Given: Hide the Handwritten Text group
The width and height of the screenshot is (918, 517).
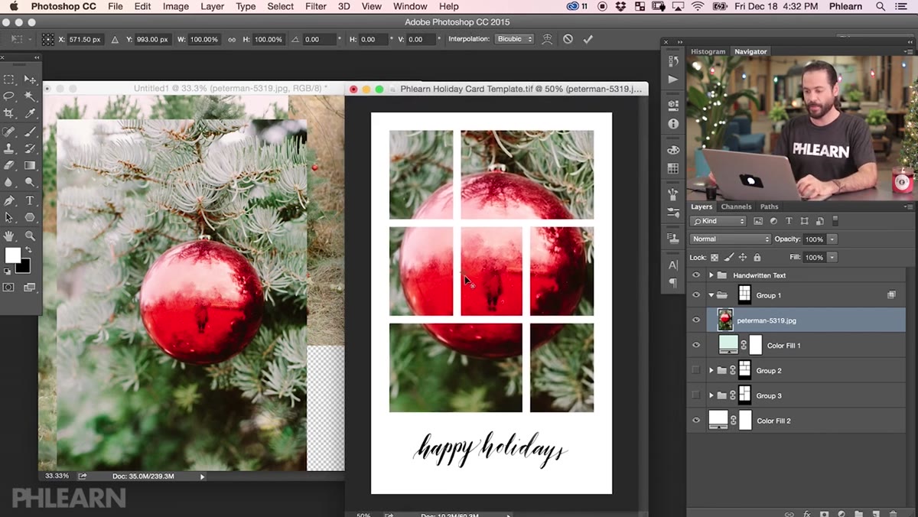Looking at the screenshot, I should point(696,275).
